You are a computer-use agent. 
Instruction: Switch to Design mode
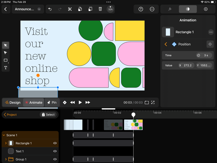13,102
